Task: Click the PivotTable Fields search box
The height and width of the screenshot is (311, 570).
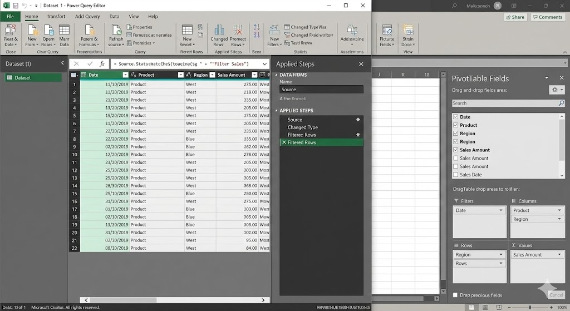Action: 504,103
